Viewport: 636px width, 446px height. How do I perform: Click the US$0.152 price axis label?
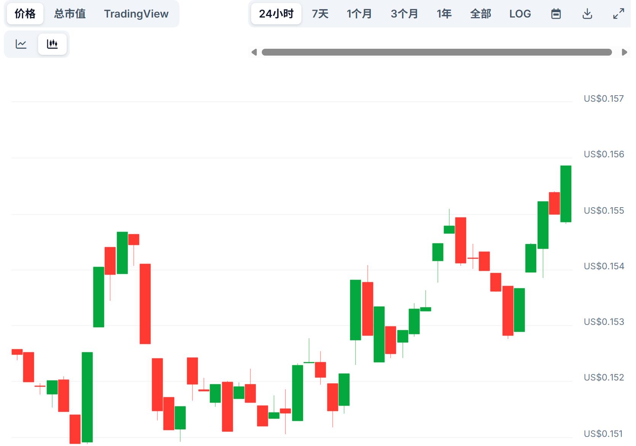tap(604, 377)
